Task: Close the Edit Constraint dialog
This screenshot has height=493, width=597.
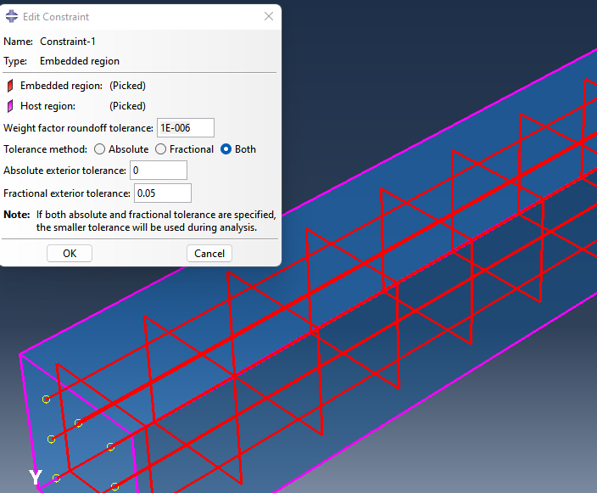Action: 269,16
